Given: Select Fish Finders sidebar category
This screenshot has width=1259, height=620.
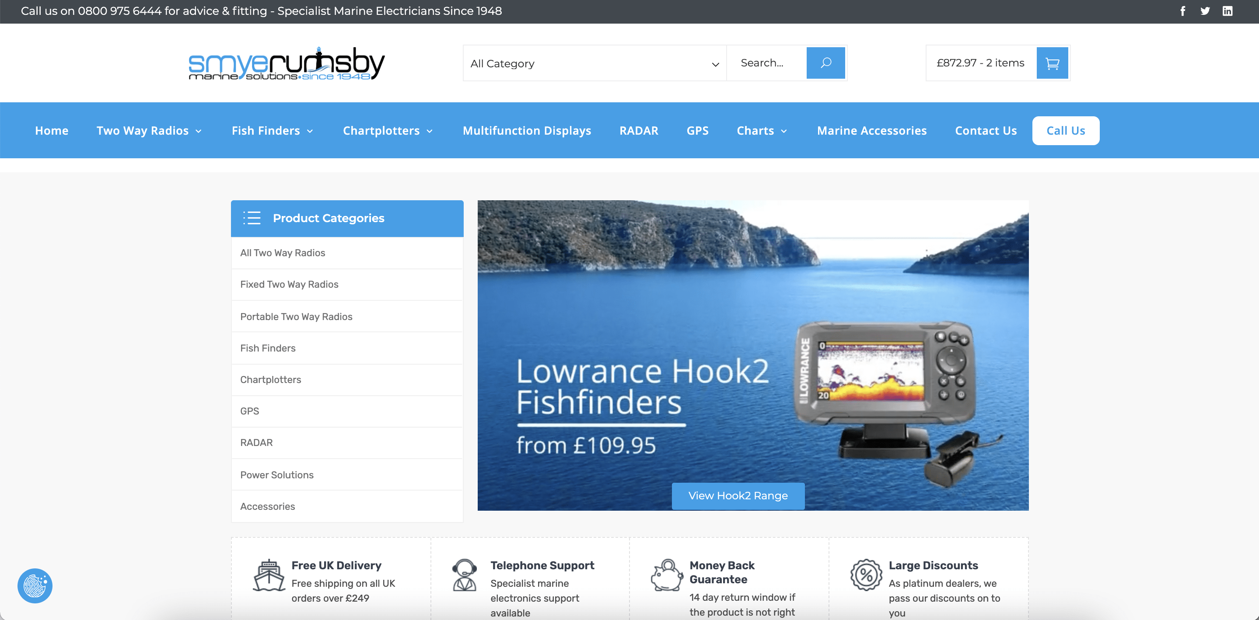Looking at the screenshot, I should pyautogui.click(x=347, y=348).
